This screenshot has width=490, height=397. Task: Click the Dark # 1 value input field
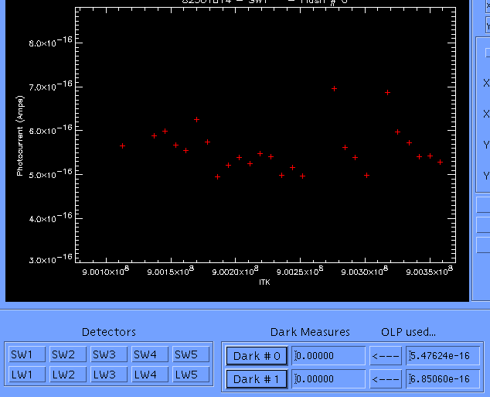(x=328, y=379)
